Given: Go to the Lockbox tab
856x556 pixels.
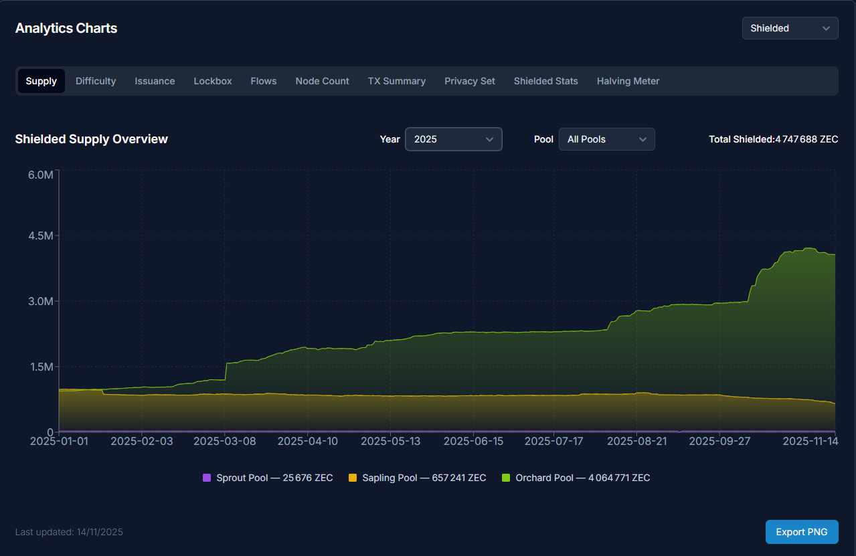Looking at the screenshot, I should click(x=213, y=81).
